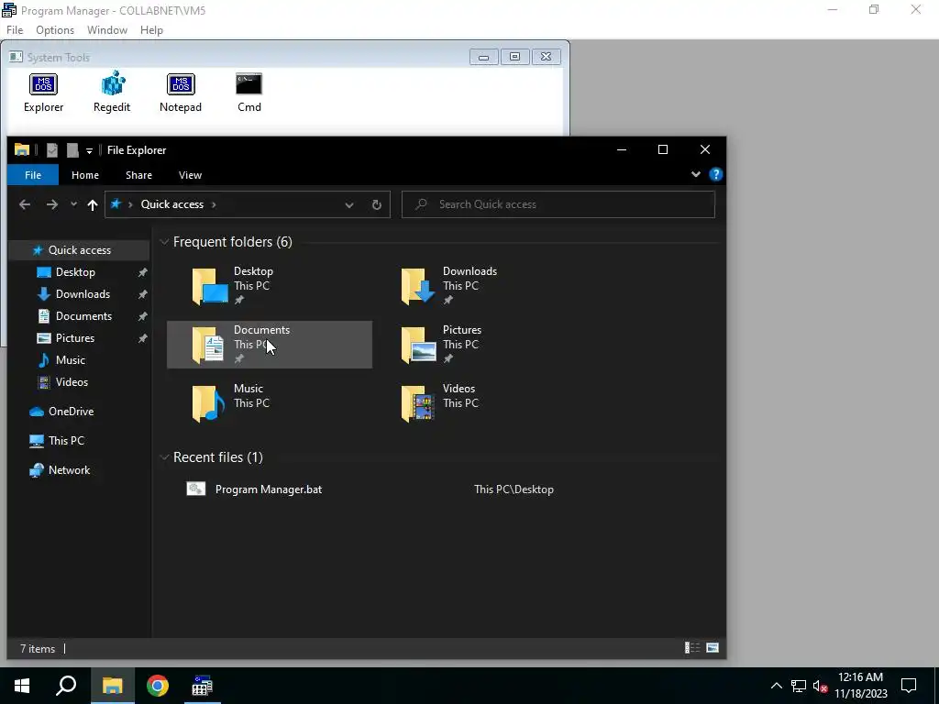
Task: Click the Back navigation arrow
Action: tap(25, 204)
